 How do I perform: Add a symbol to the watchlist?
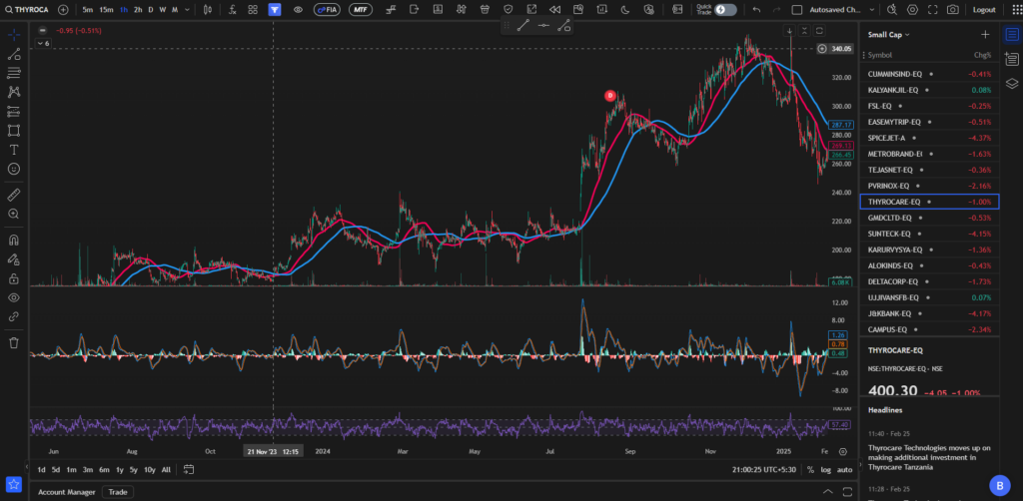tap(984, 35)
